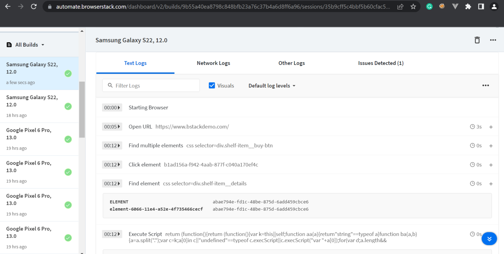
Task: Click inside the Filter Logs input field
Action: coord(151,85)
